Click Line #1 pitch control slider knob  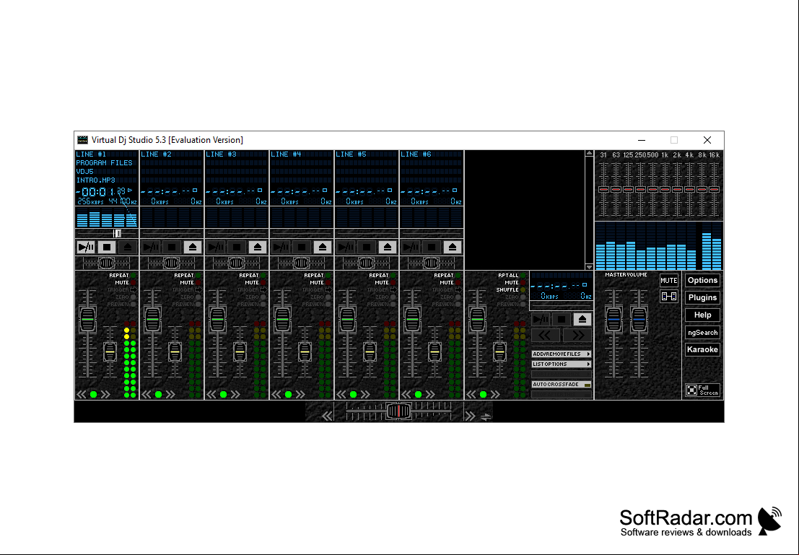click(107, 263)
